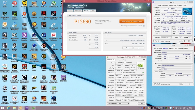This screenshot has width=195, height=110.
Task: Toggle PhysX checkbox in GPU-Z
Action: 128,100
